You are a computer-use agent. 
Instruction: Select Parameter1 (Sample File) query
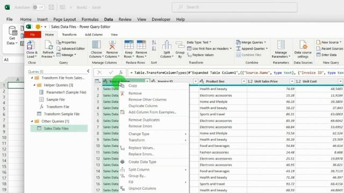pyautogui.click(x=66, y=92)
